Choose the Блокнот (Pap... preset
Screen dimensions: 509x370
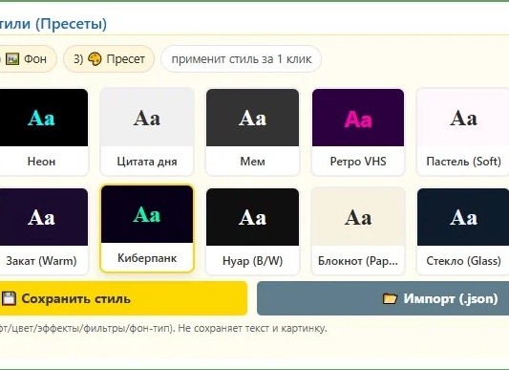click(x=358, y=231)
